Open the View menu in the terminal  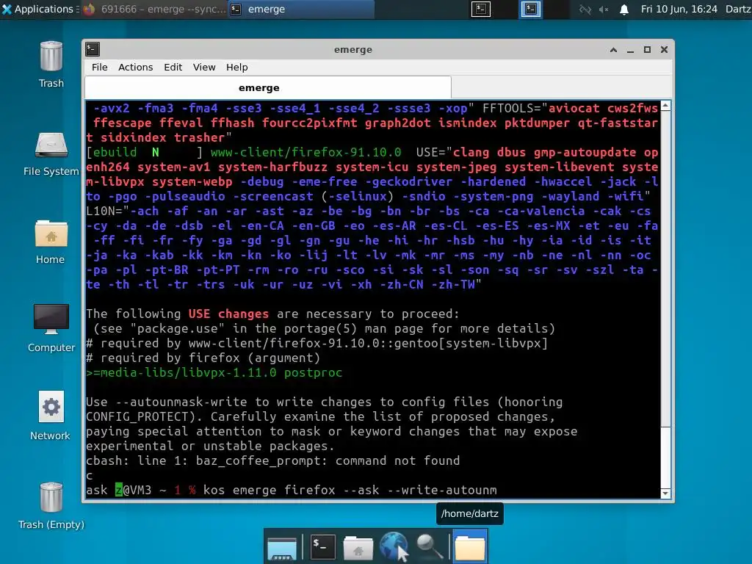coord(204,67)
